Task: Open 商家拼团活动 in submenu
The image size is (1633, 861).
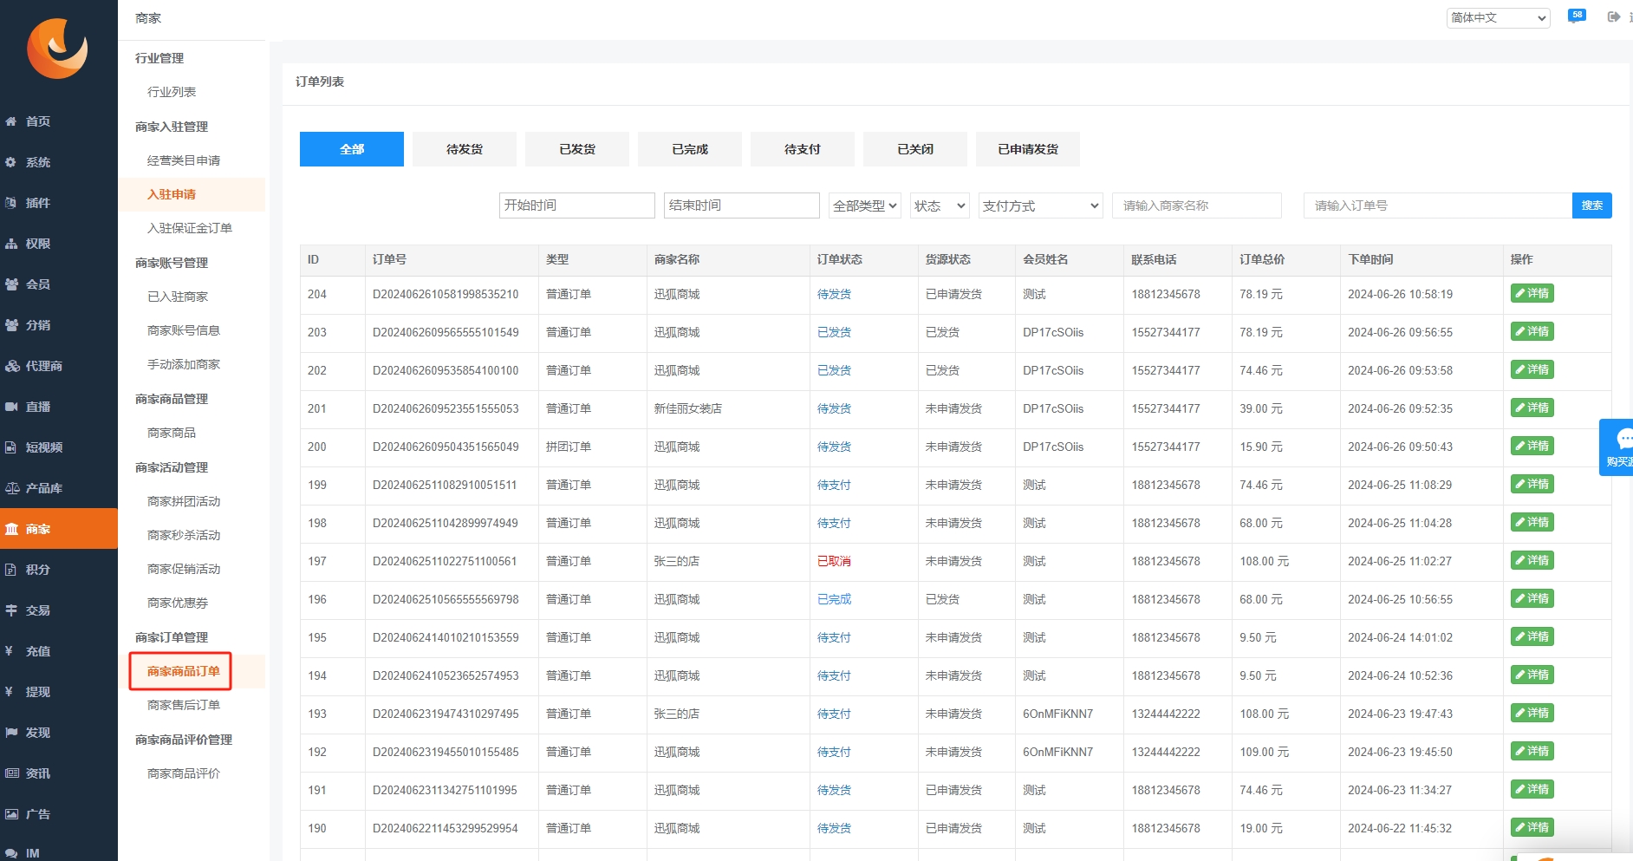Action: (184, 501)
